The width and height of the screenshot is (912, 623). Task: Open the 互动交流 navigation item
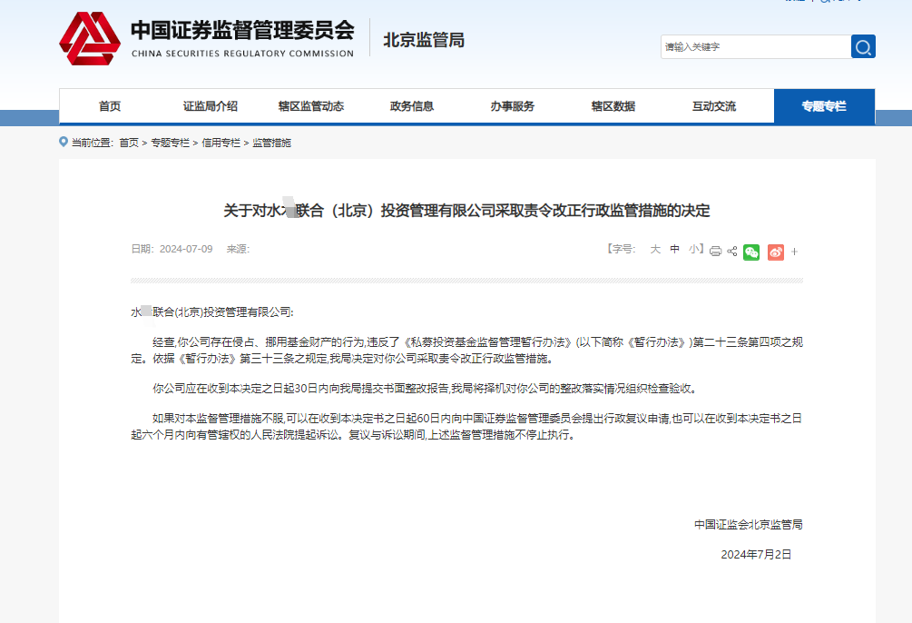point(714,106)
